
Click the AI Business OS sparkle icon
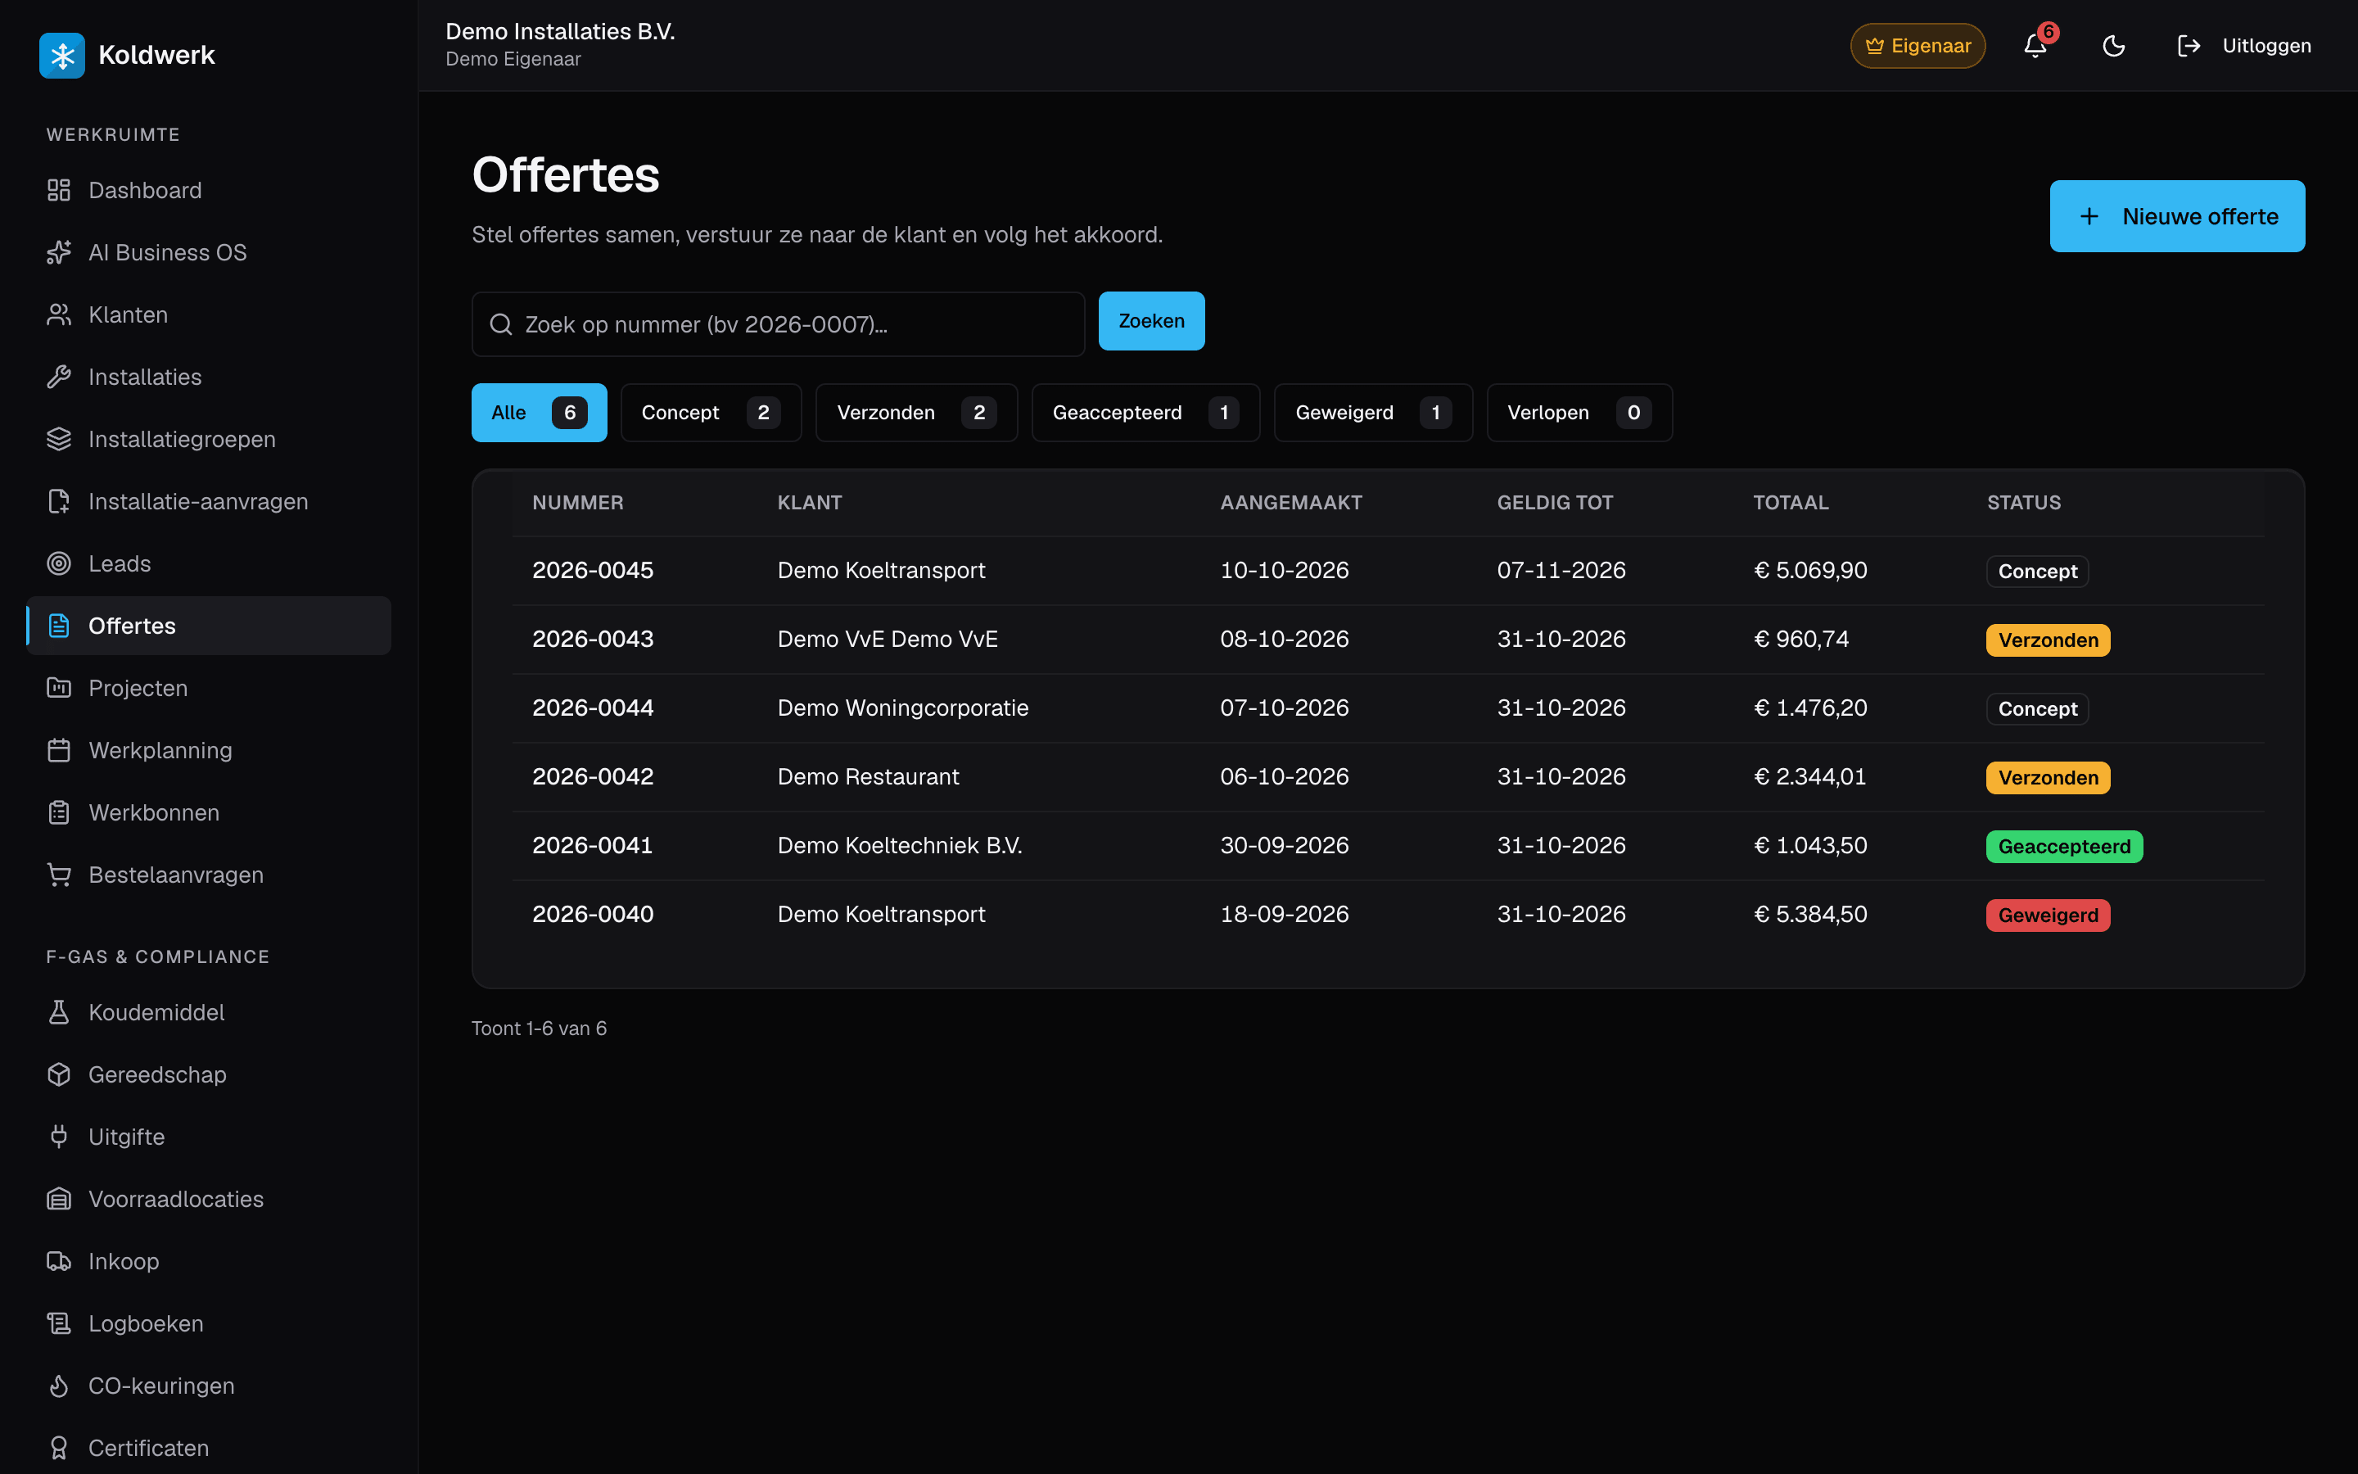point(60,252)
